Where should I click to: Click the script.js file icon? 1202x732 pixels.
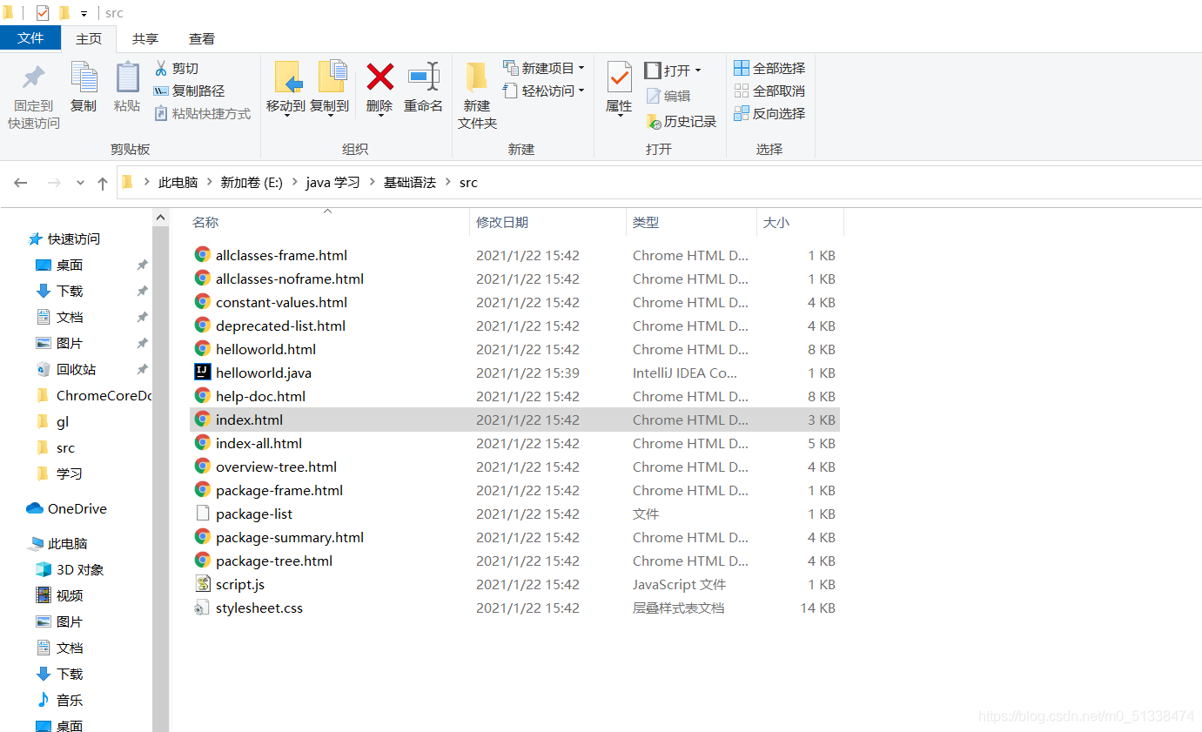[203, 584]
